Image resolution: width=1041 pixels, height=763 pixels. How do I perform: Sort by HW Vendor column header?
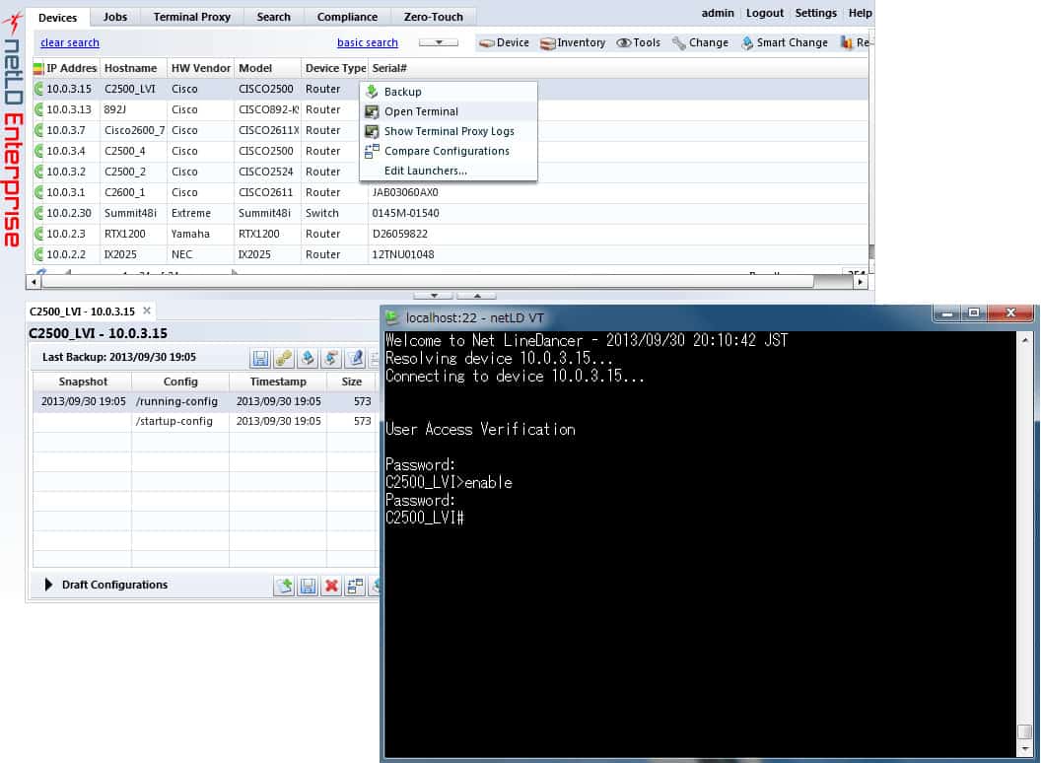[x=200, y=68]
